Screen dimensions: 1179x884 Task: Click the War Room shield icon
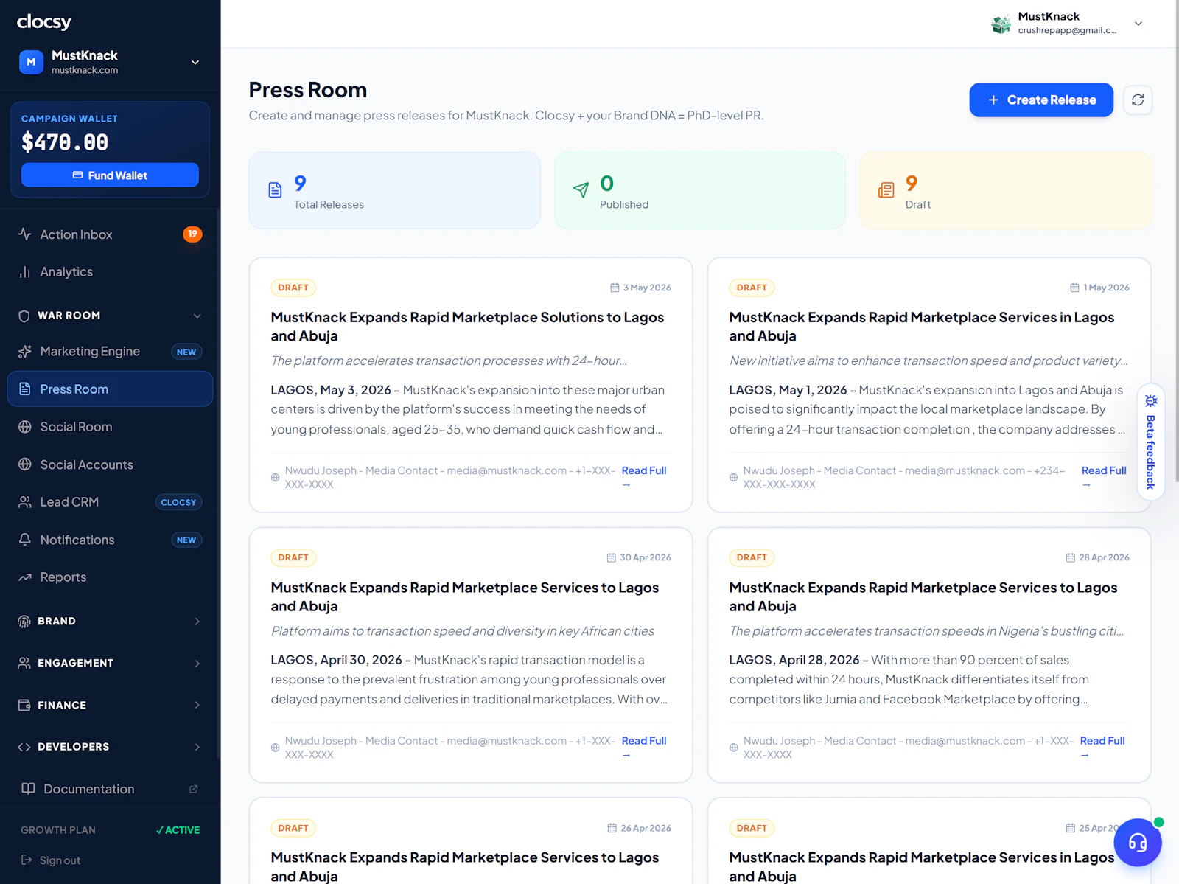click(24, 316)
